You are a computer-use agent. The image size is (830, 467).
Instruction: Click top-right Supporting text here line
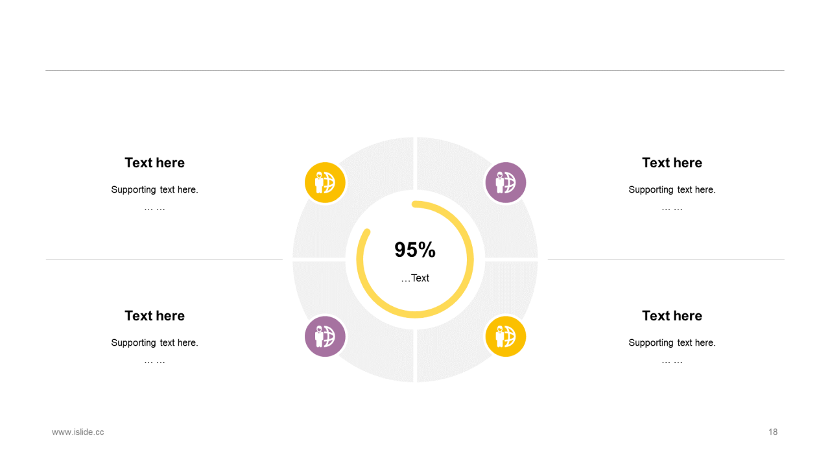click(x=672, y=190)
